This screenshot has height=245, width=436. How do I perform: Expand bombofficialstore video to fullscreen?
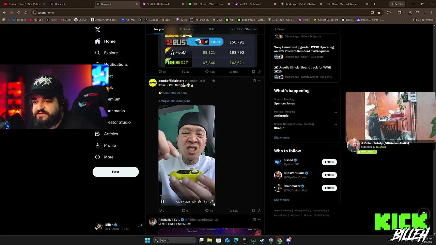click(211, 202)
